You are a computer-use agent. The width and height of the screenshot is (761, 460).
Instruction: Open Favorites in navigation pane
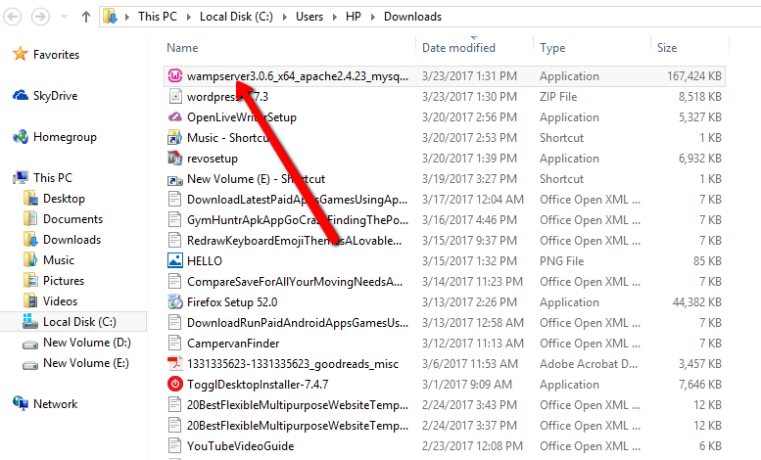(56, 55)
